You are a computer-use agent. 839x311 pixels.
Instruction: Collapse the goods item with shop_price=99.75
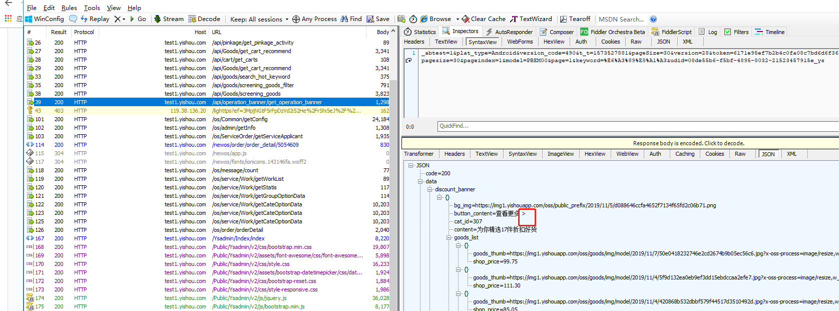click(459, 245)
